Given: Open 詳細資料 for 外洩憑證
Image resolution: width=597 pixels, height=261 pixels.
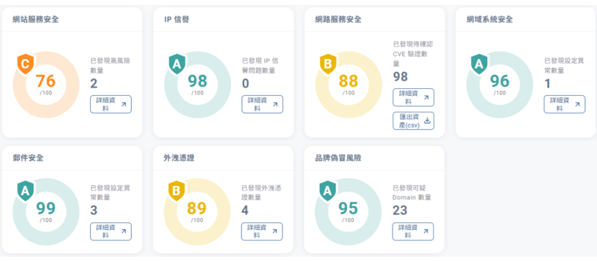Looking at the screenshot, I should [x=262, y=231].
